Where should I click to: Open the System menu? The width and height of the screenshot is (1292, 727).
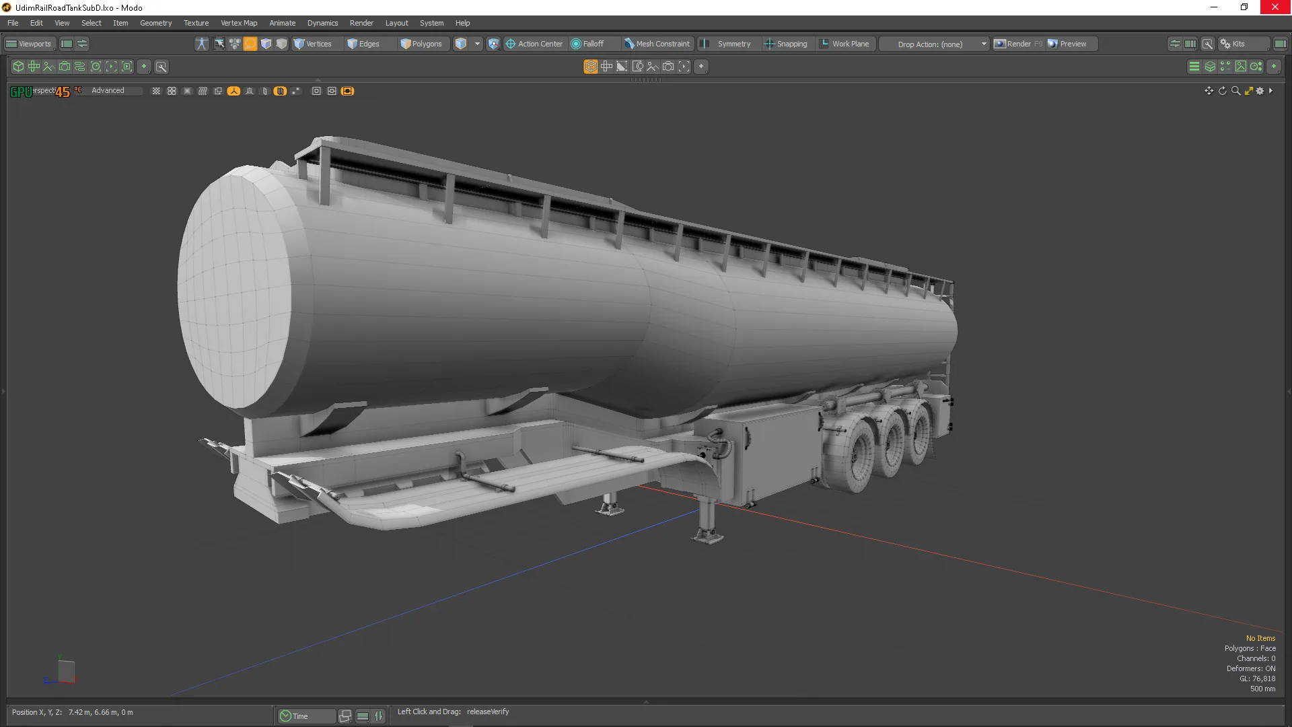tap(431, 23)
